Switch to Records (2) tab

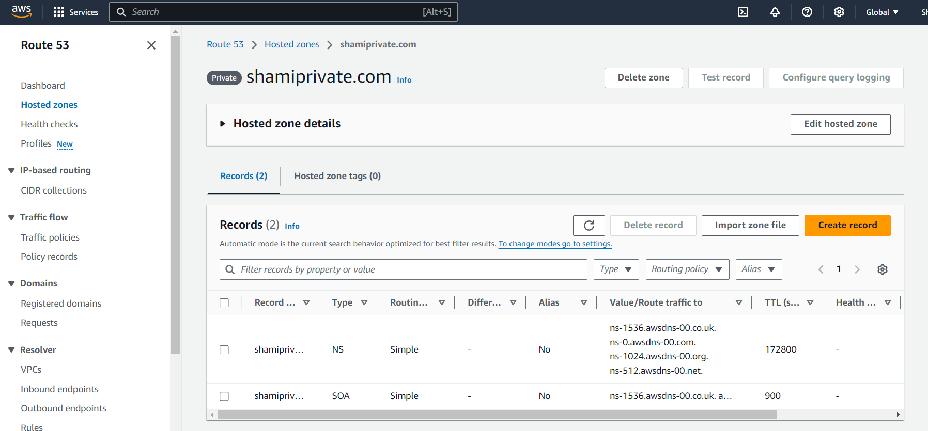tap(244, 176)
